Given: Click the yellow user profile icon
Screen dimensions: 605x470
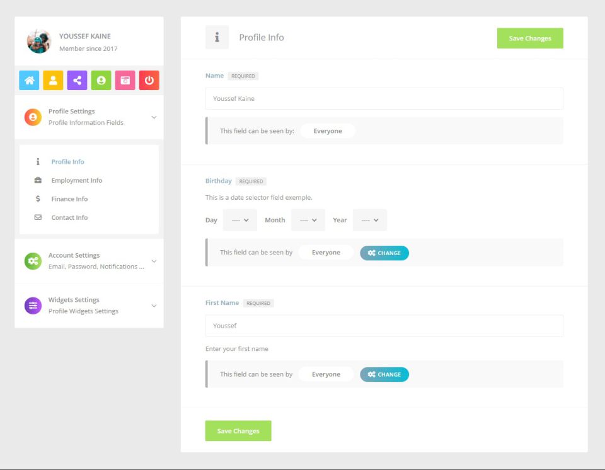Looking at the screenshot, I should [53, 80].
